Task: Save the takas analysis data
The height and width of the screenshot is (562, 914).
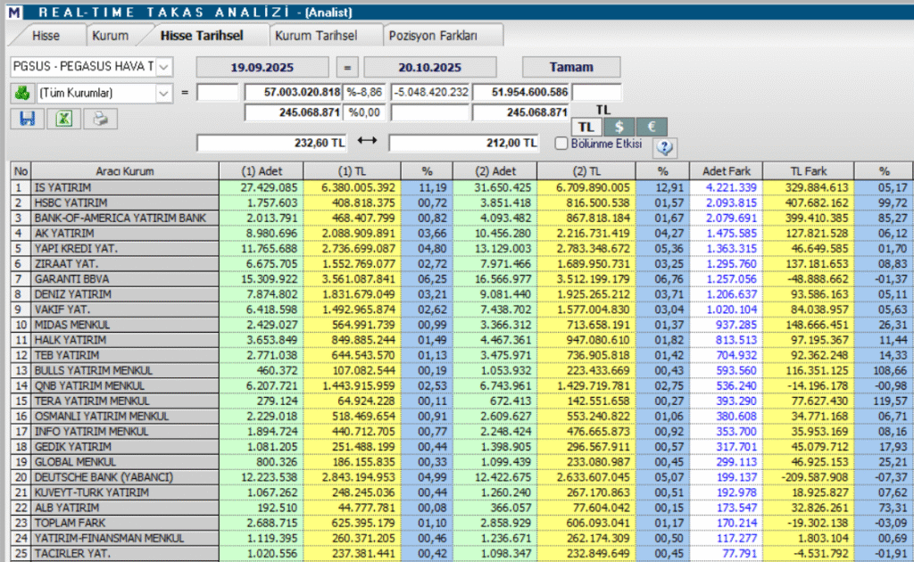Action: [25, 119]
